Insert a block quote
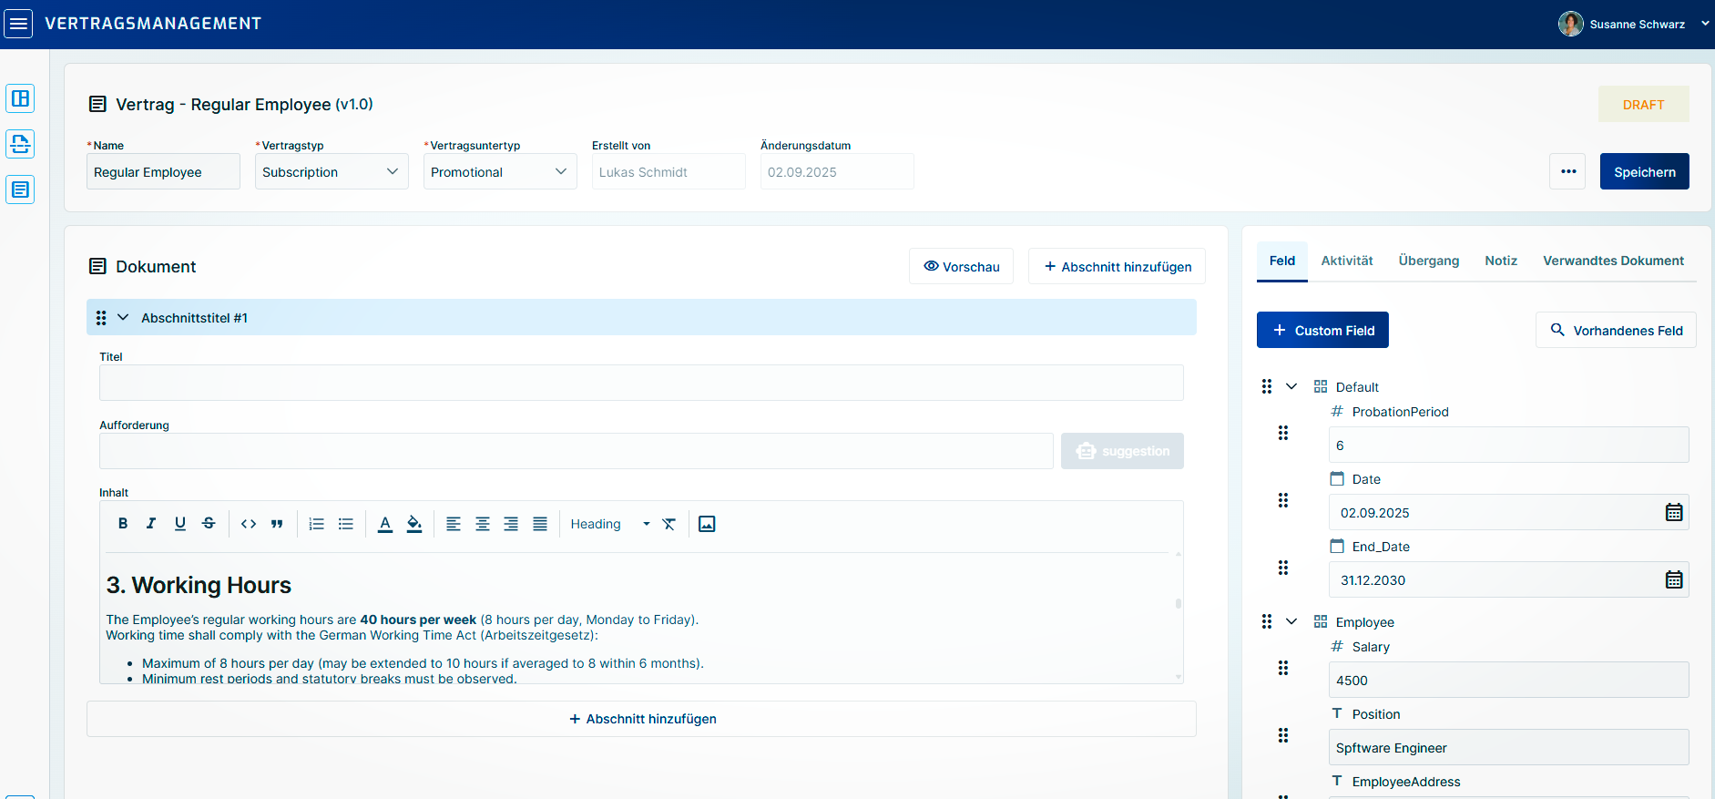The height and width of the screenshot is (799, 1715). pyautogui.click(x=277, y=524)
